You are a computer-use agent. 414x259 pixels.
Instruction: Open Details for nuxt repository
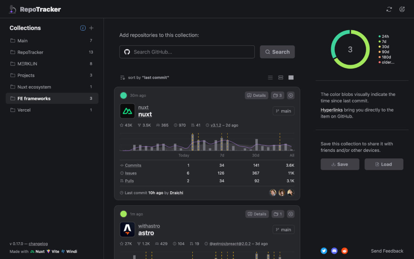pyautogui.click(x=256, y=96)
